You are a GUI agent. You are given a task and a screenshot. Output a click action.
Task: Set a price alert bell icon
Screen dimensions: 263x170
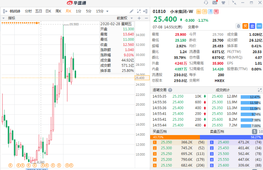pyautogui.click(x=238, y=26)
